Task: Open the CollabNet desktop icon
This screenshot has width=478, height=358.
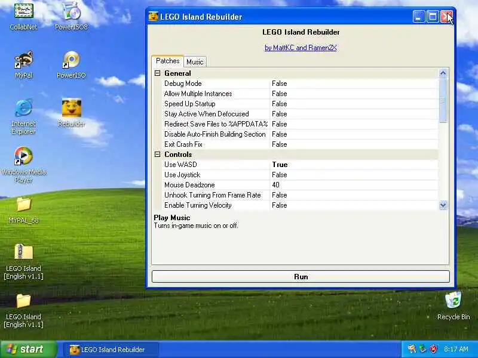Action: point(23,11)
